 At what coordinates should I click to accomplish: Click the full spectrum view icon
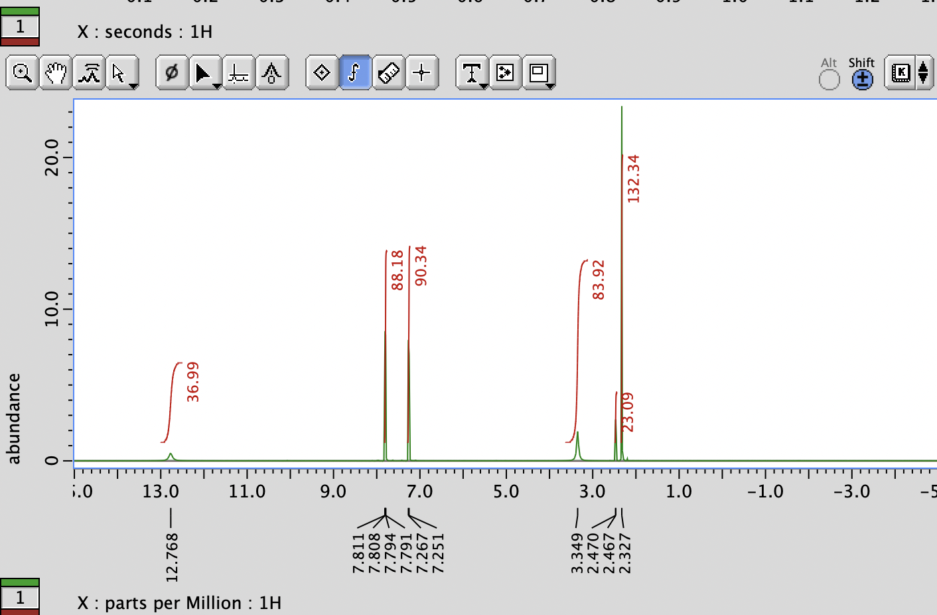coord(89,73)
